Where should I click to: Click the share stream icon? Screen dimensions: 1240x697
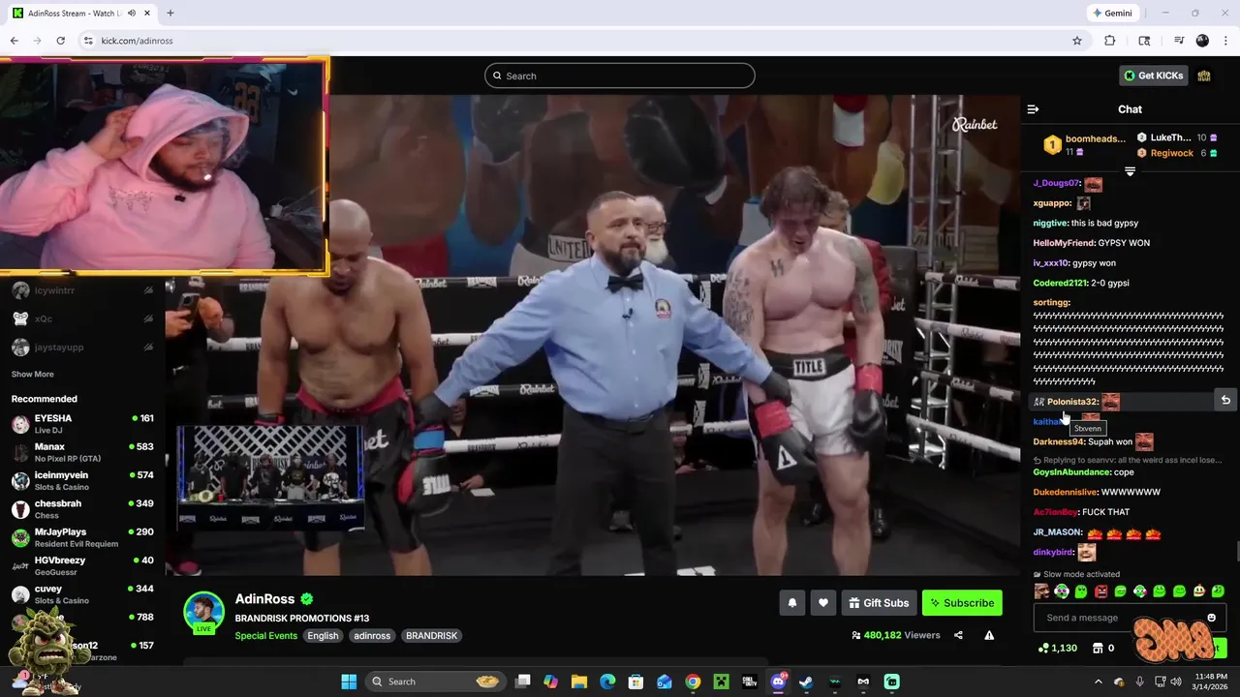pos(958,635)
